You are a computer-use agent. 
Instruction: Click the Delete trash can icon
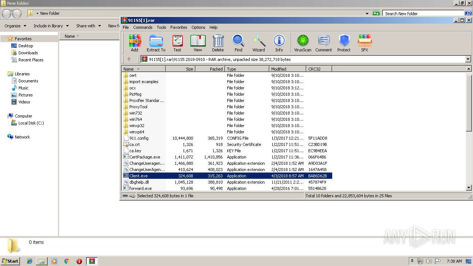click(x=218, y=43)
